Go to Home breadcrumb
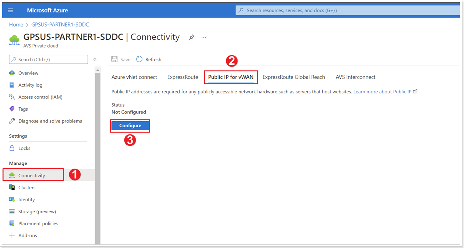464x248 pixels. (16, 25)
